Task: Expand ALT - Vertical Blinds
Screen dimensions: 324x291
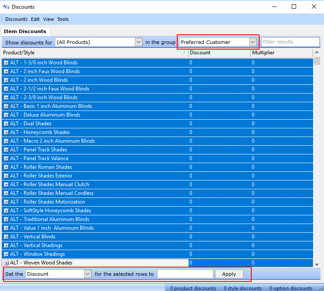Action: (x=7, y=237)
